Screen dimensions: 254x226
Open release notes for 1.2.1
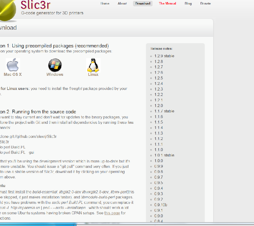point(159,100)
